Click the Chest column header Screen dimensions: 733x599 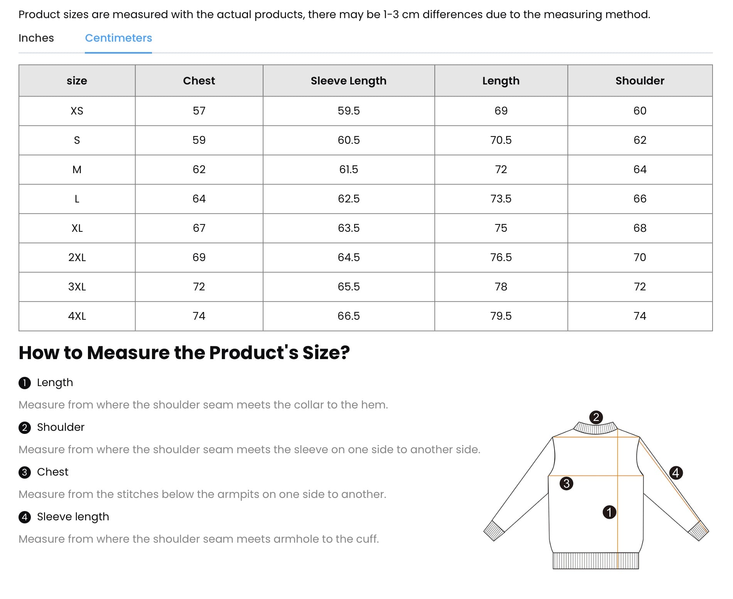point(199,81)
